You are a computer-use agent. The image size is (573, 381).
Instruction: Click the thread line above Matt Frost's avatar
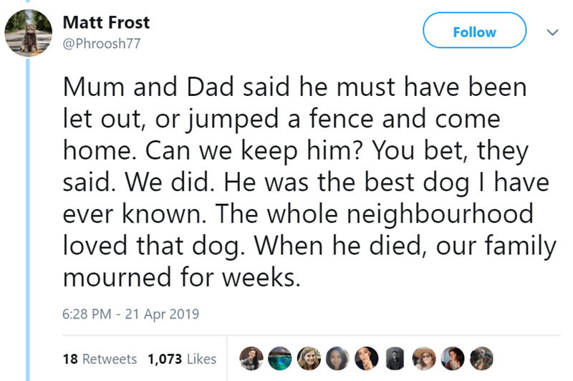28,3
